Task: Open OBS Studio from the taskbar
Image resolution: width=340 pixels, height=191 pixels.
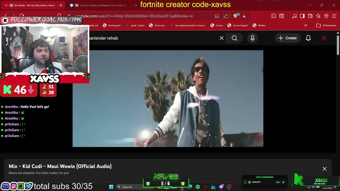Action: (x=229, y=187)
